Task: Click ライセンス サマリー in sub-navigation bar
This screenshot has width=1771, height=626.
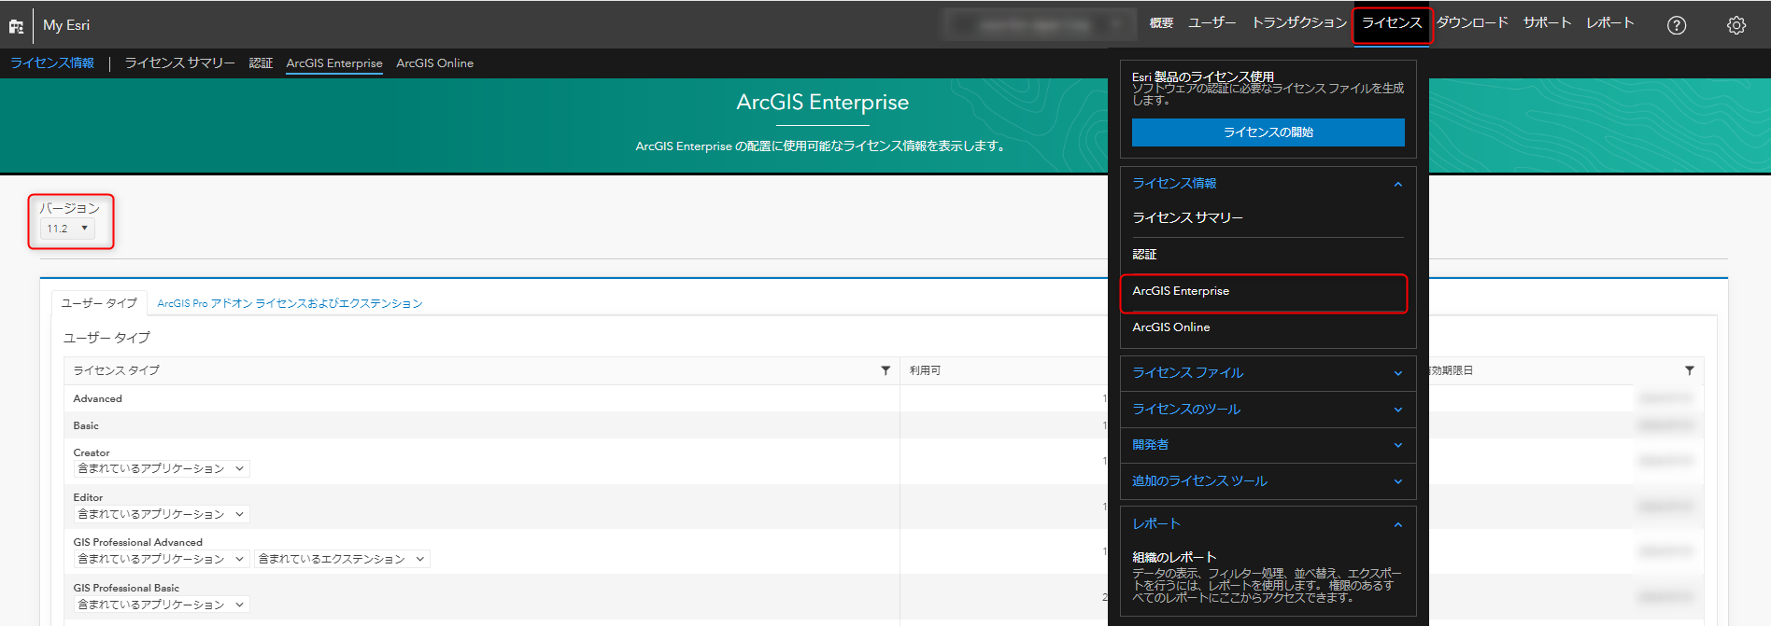Action: pyautogui.click(x=179, y=63)
